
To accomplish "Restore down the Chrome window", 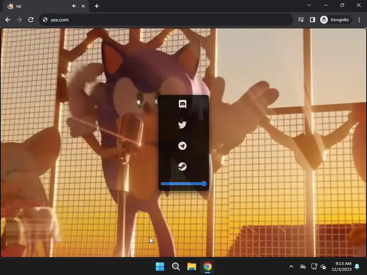I will 342,5.
